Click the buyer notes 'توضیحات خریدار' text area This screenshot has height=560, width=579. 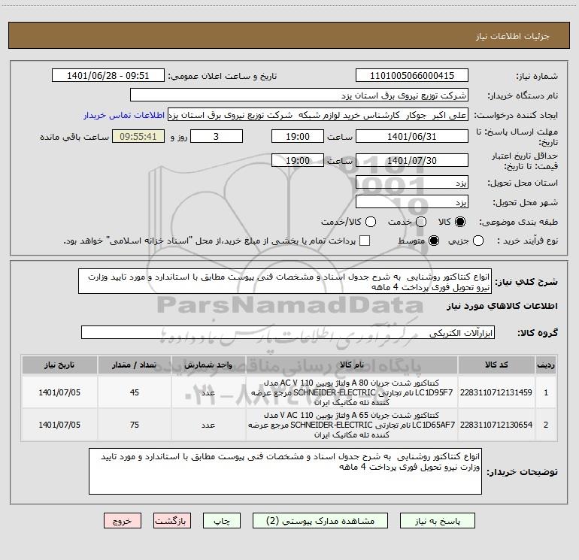[x=285, y=471]
